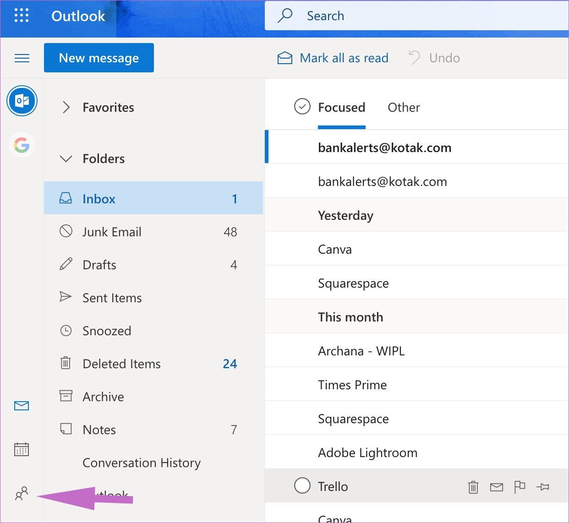
Task: Click the New message button
Action: 99,58
